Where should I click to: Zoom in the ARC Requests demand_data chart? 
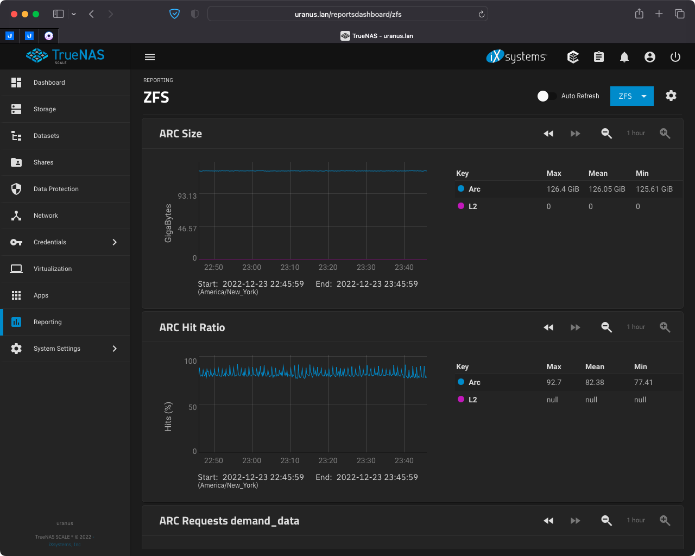click(665, 520)
